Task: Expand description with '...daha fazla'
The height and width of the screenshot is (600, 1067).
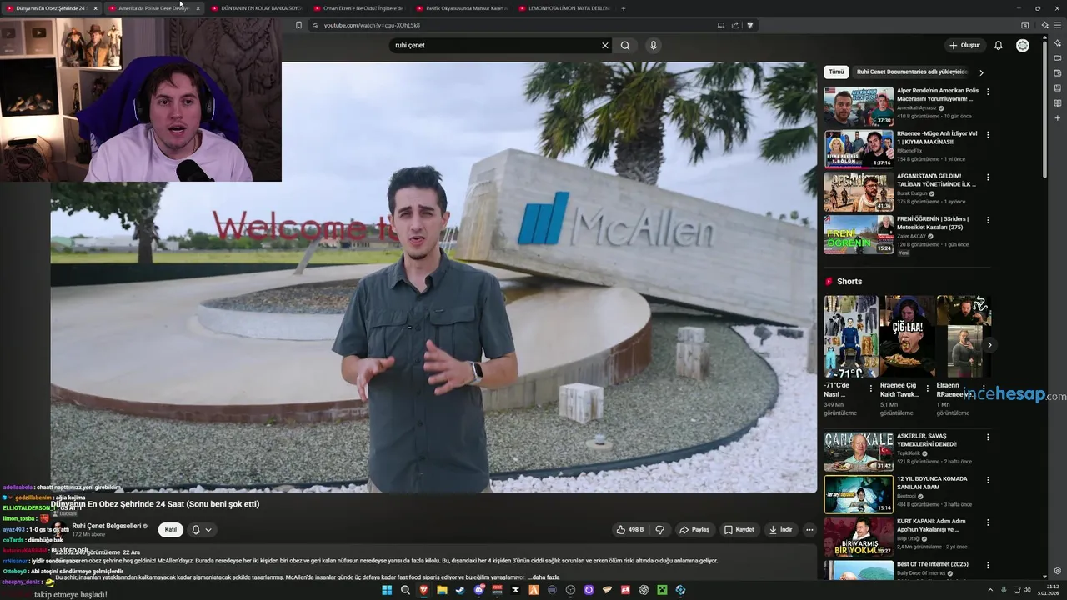Action: [544, 577]
